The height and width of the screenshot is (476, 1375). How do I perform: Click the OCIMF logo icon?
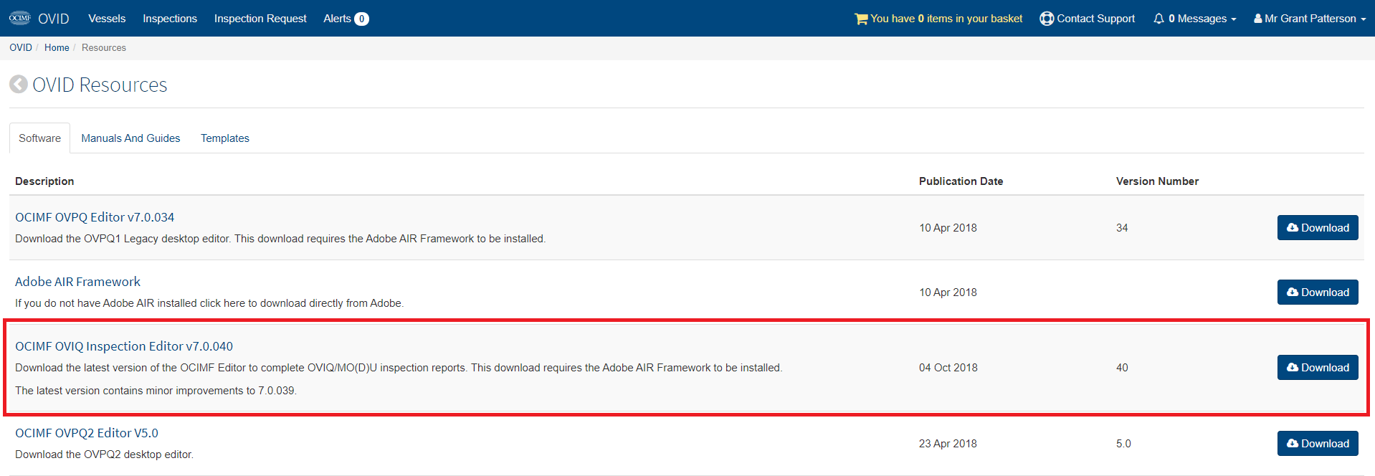pos(20,18)
